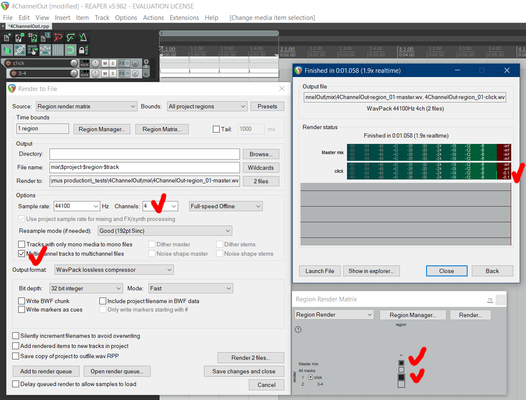Mute the 3-4 track
Image resolution: width=526 pixels, height=400 pixels.
(105, 74)
